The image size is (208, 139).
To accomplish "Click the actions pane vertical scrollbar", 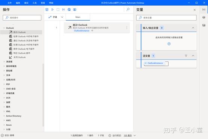I will coord(43,95).
